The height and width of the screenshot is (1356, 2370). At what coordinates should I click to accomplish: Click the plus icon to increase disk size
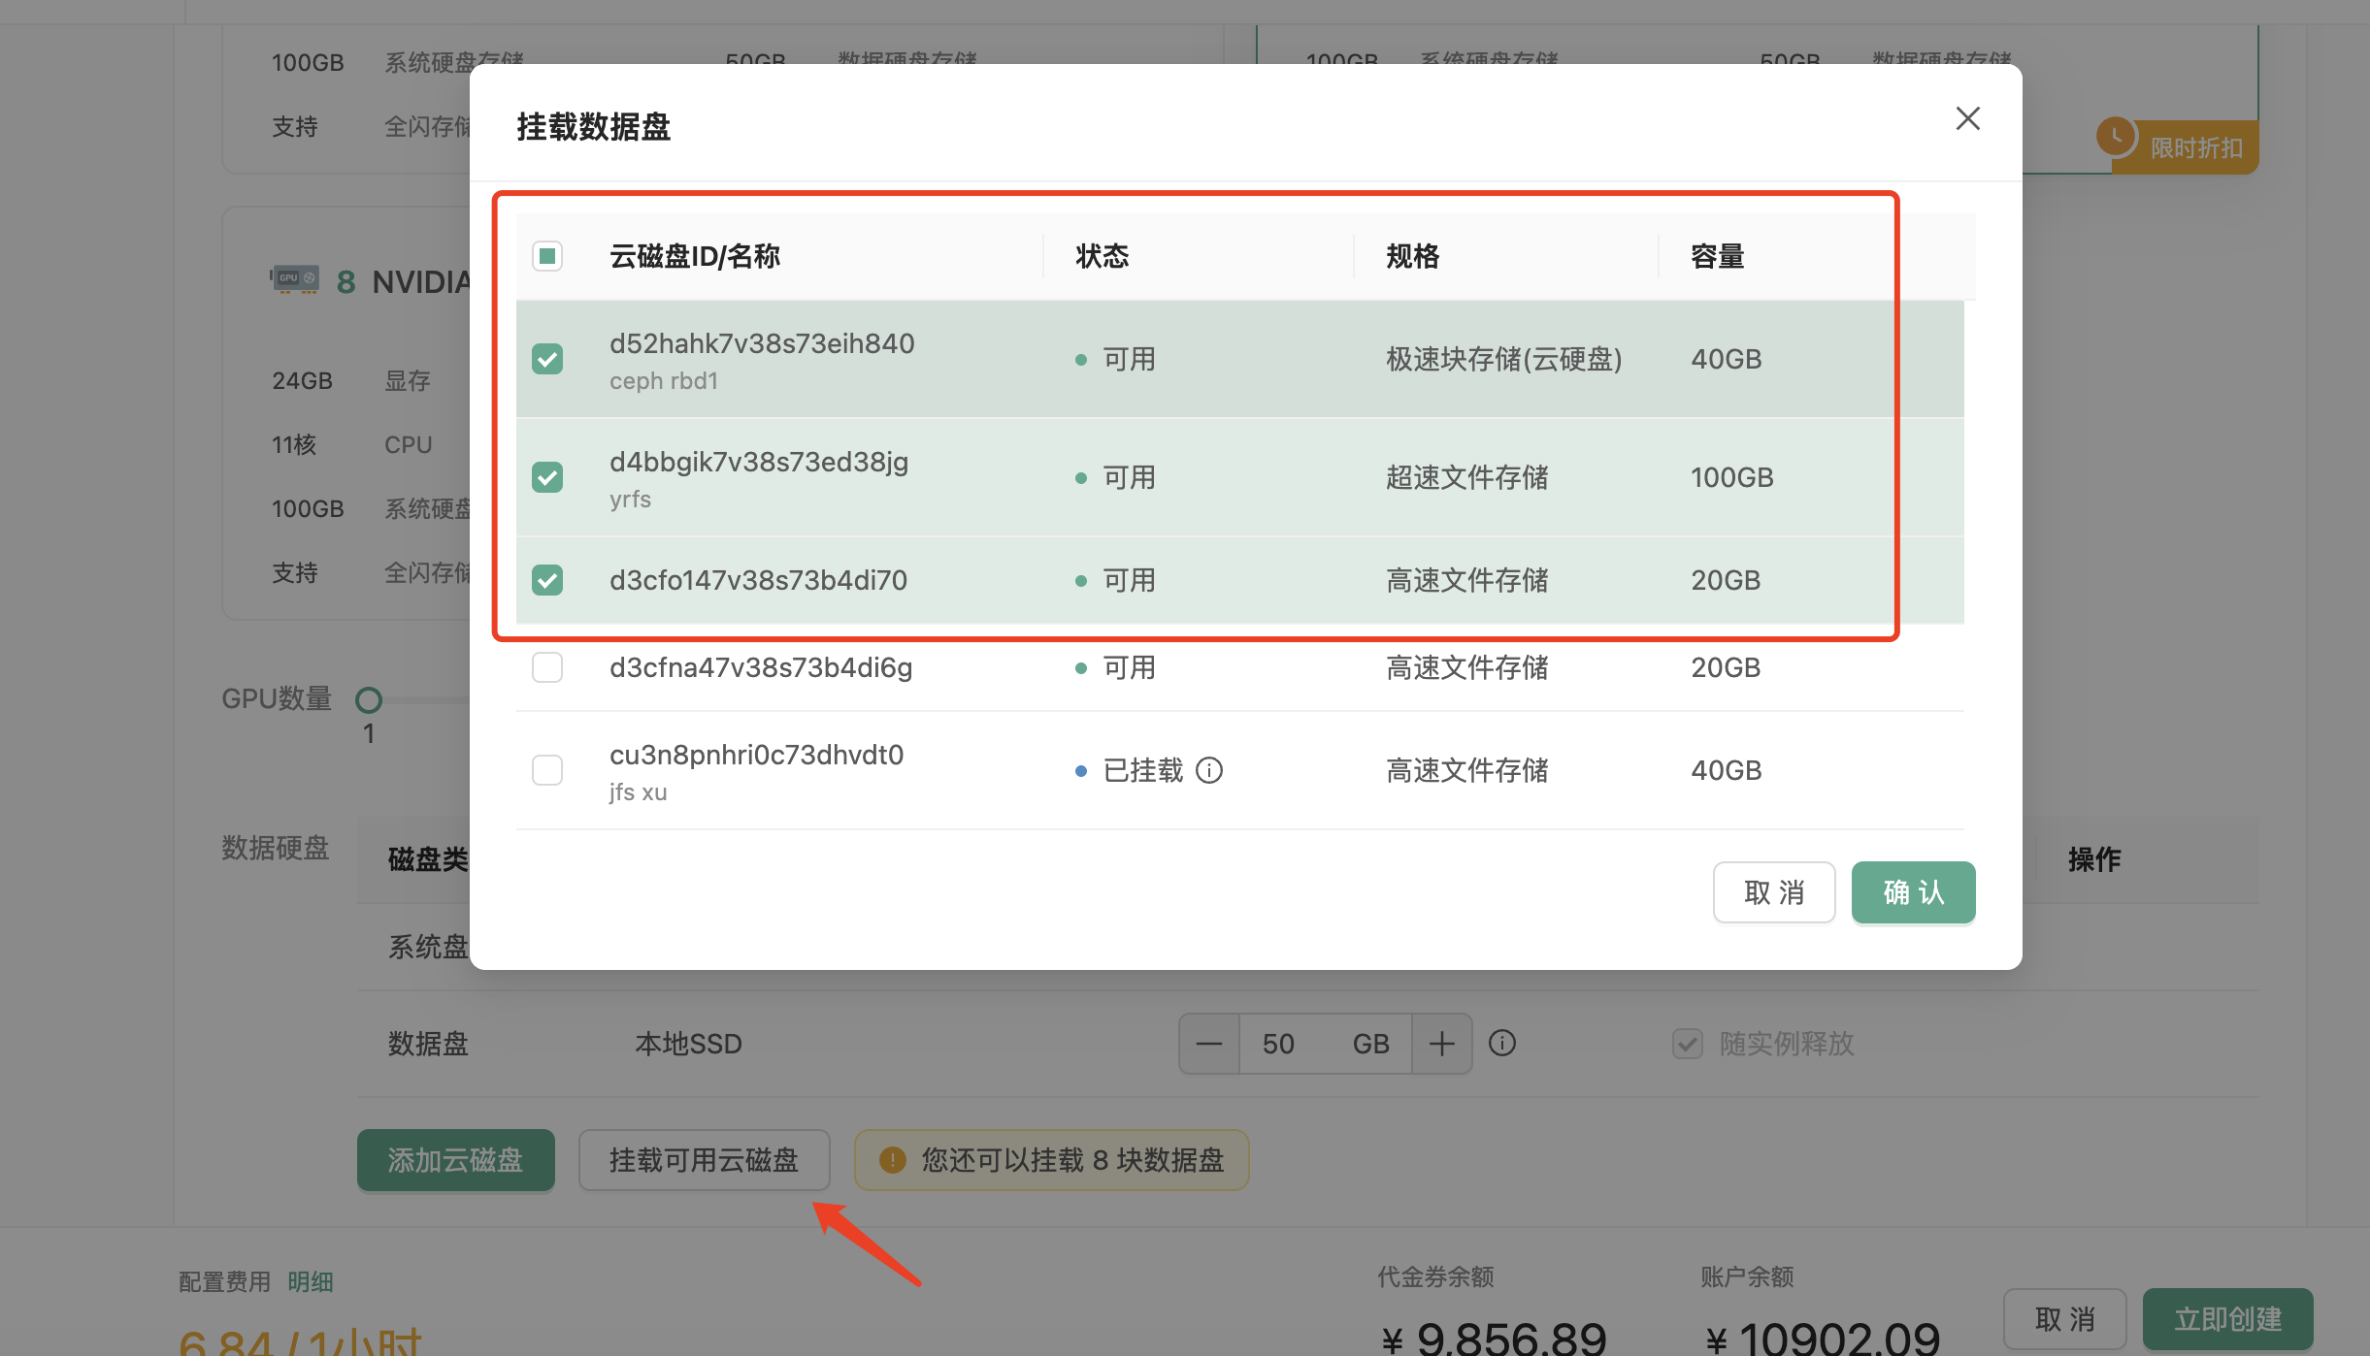(1442, 1044)
